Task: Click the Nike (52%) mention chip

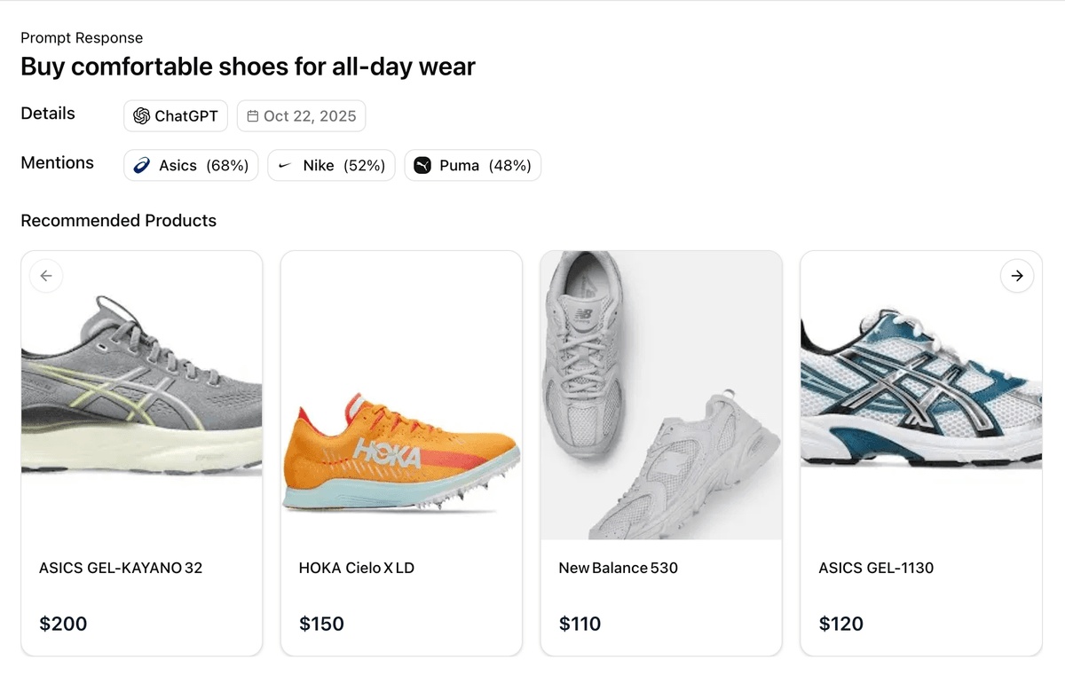Action: coord(331,165)
